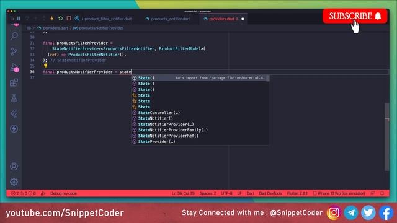The width and height of the screenshot is (397, 223).
Task: Open the Testing flask view
Action: coord(14,98)
